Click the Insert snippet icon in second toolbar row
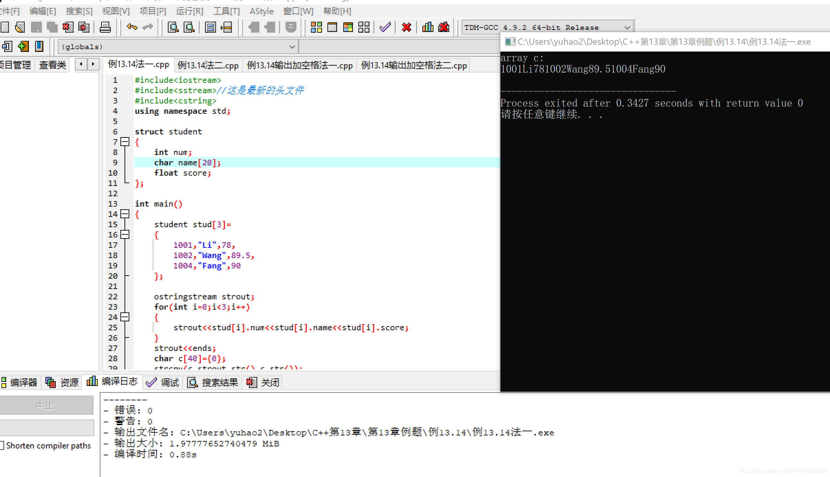Screen dimensions: 830x477 7,46
